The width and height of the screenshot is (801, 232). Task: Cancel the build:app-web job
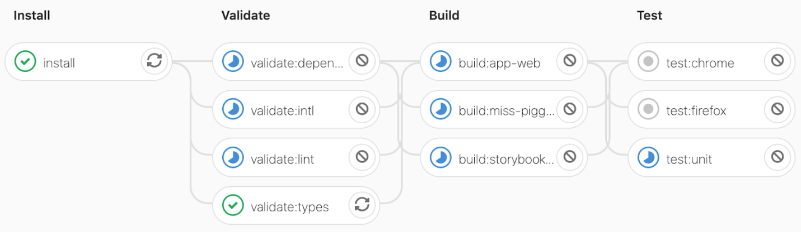click(x=570, y=61)
